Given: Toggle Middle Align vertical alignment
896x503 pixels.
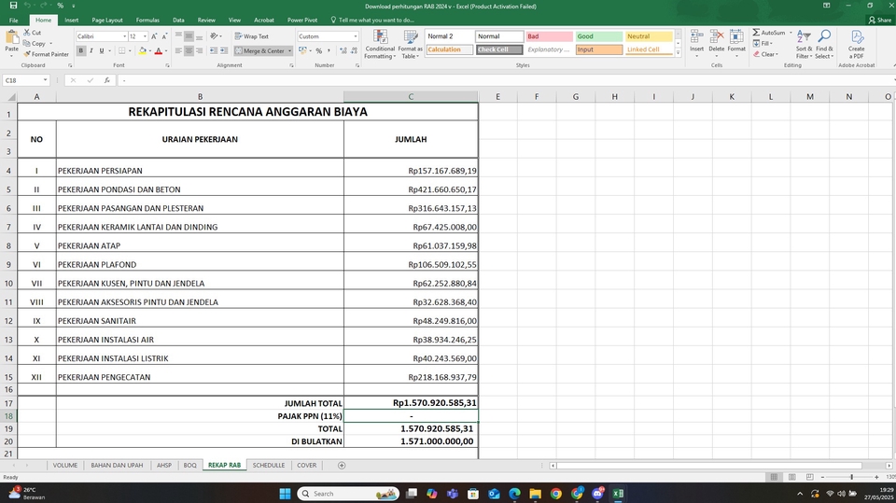Looking at the screenshot, I should pos(189,36).
